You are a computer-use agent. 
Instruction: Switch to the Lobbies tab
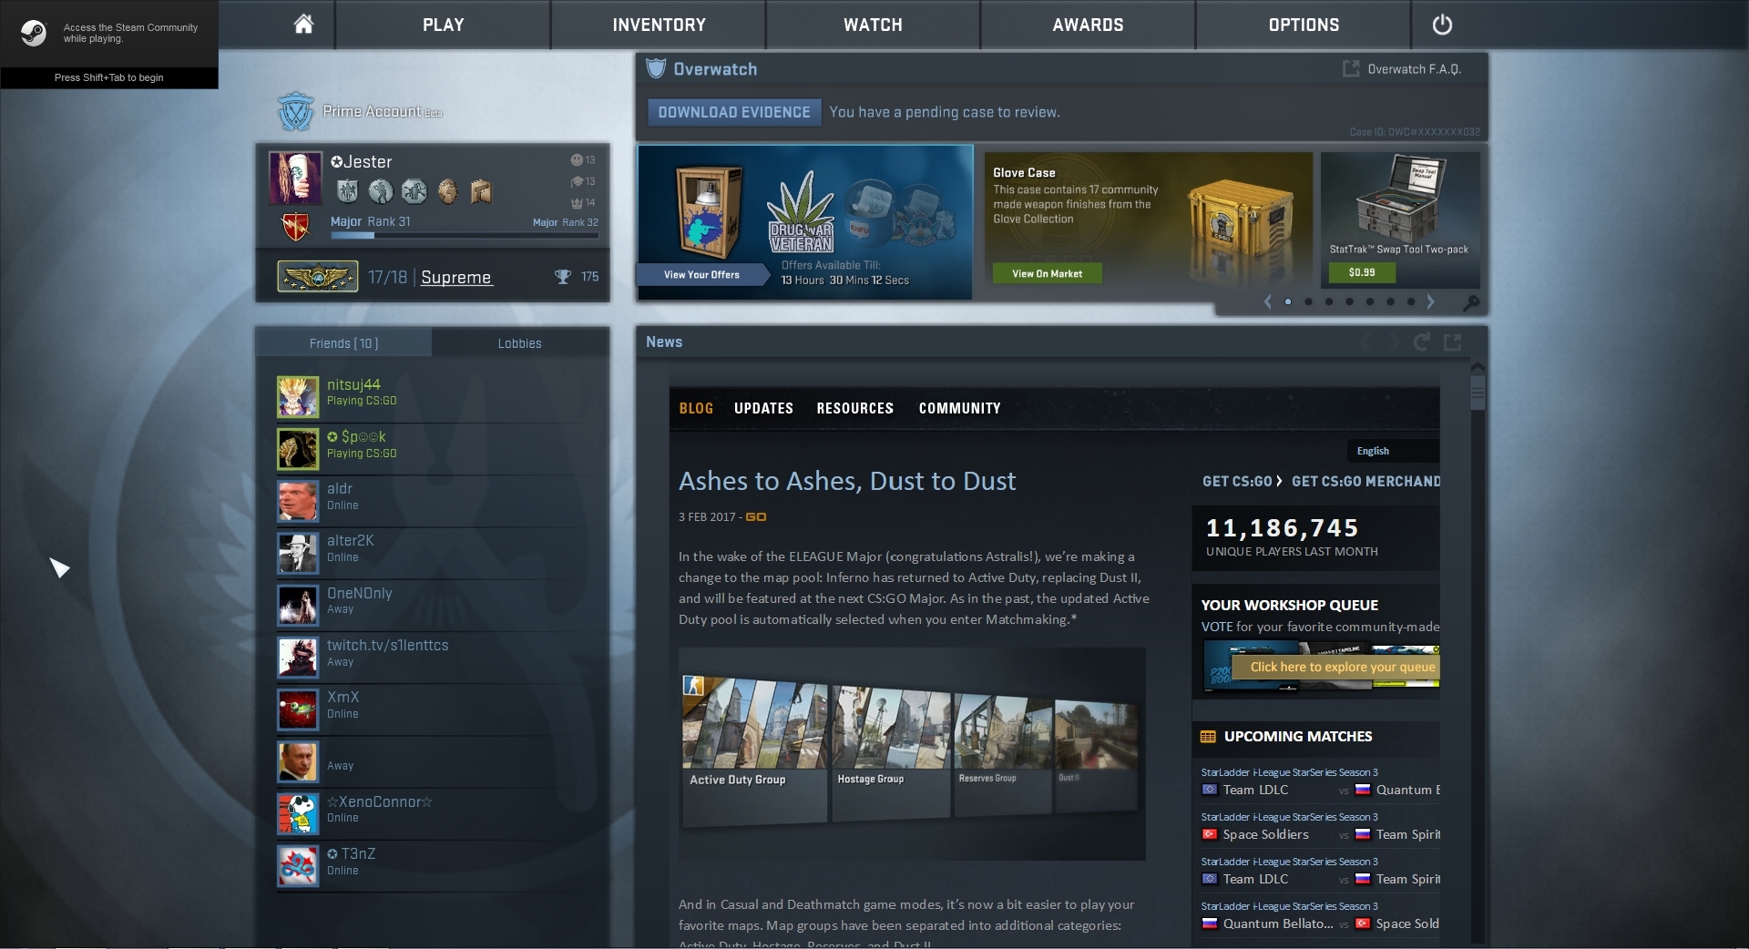[x=520, y=342]
